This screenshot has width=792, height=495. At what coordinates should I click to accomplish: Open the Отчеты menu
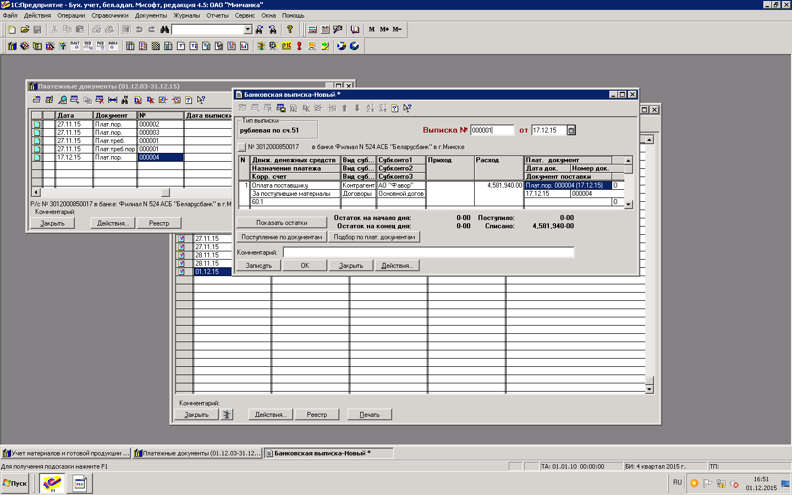(x=217, y=15)
